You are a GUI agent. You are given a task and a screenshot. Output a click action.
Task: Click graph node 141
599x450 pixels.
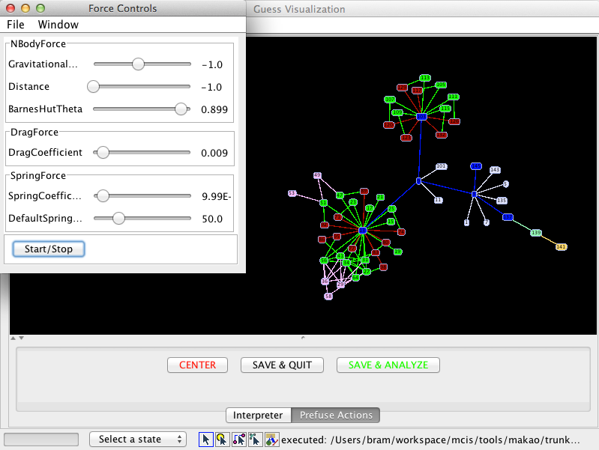(x=561, y=246)
